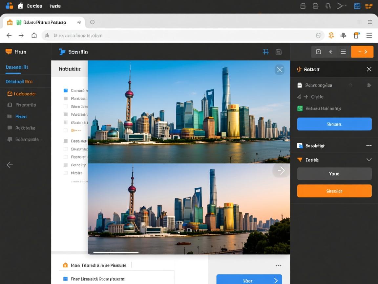Go to next image with right arrow
This screenshot has height=284, width=378.
tap(281, 170)
